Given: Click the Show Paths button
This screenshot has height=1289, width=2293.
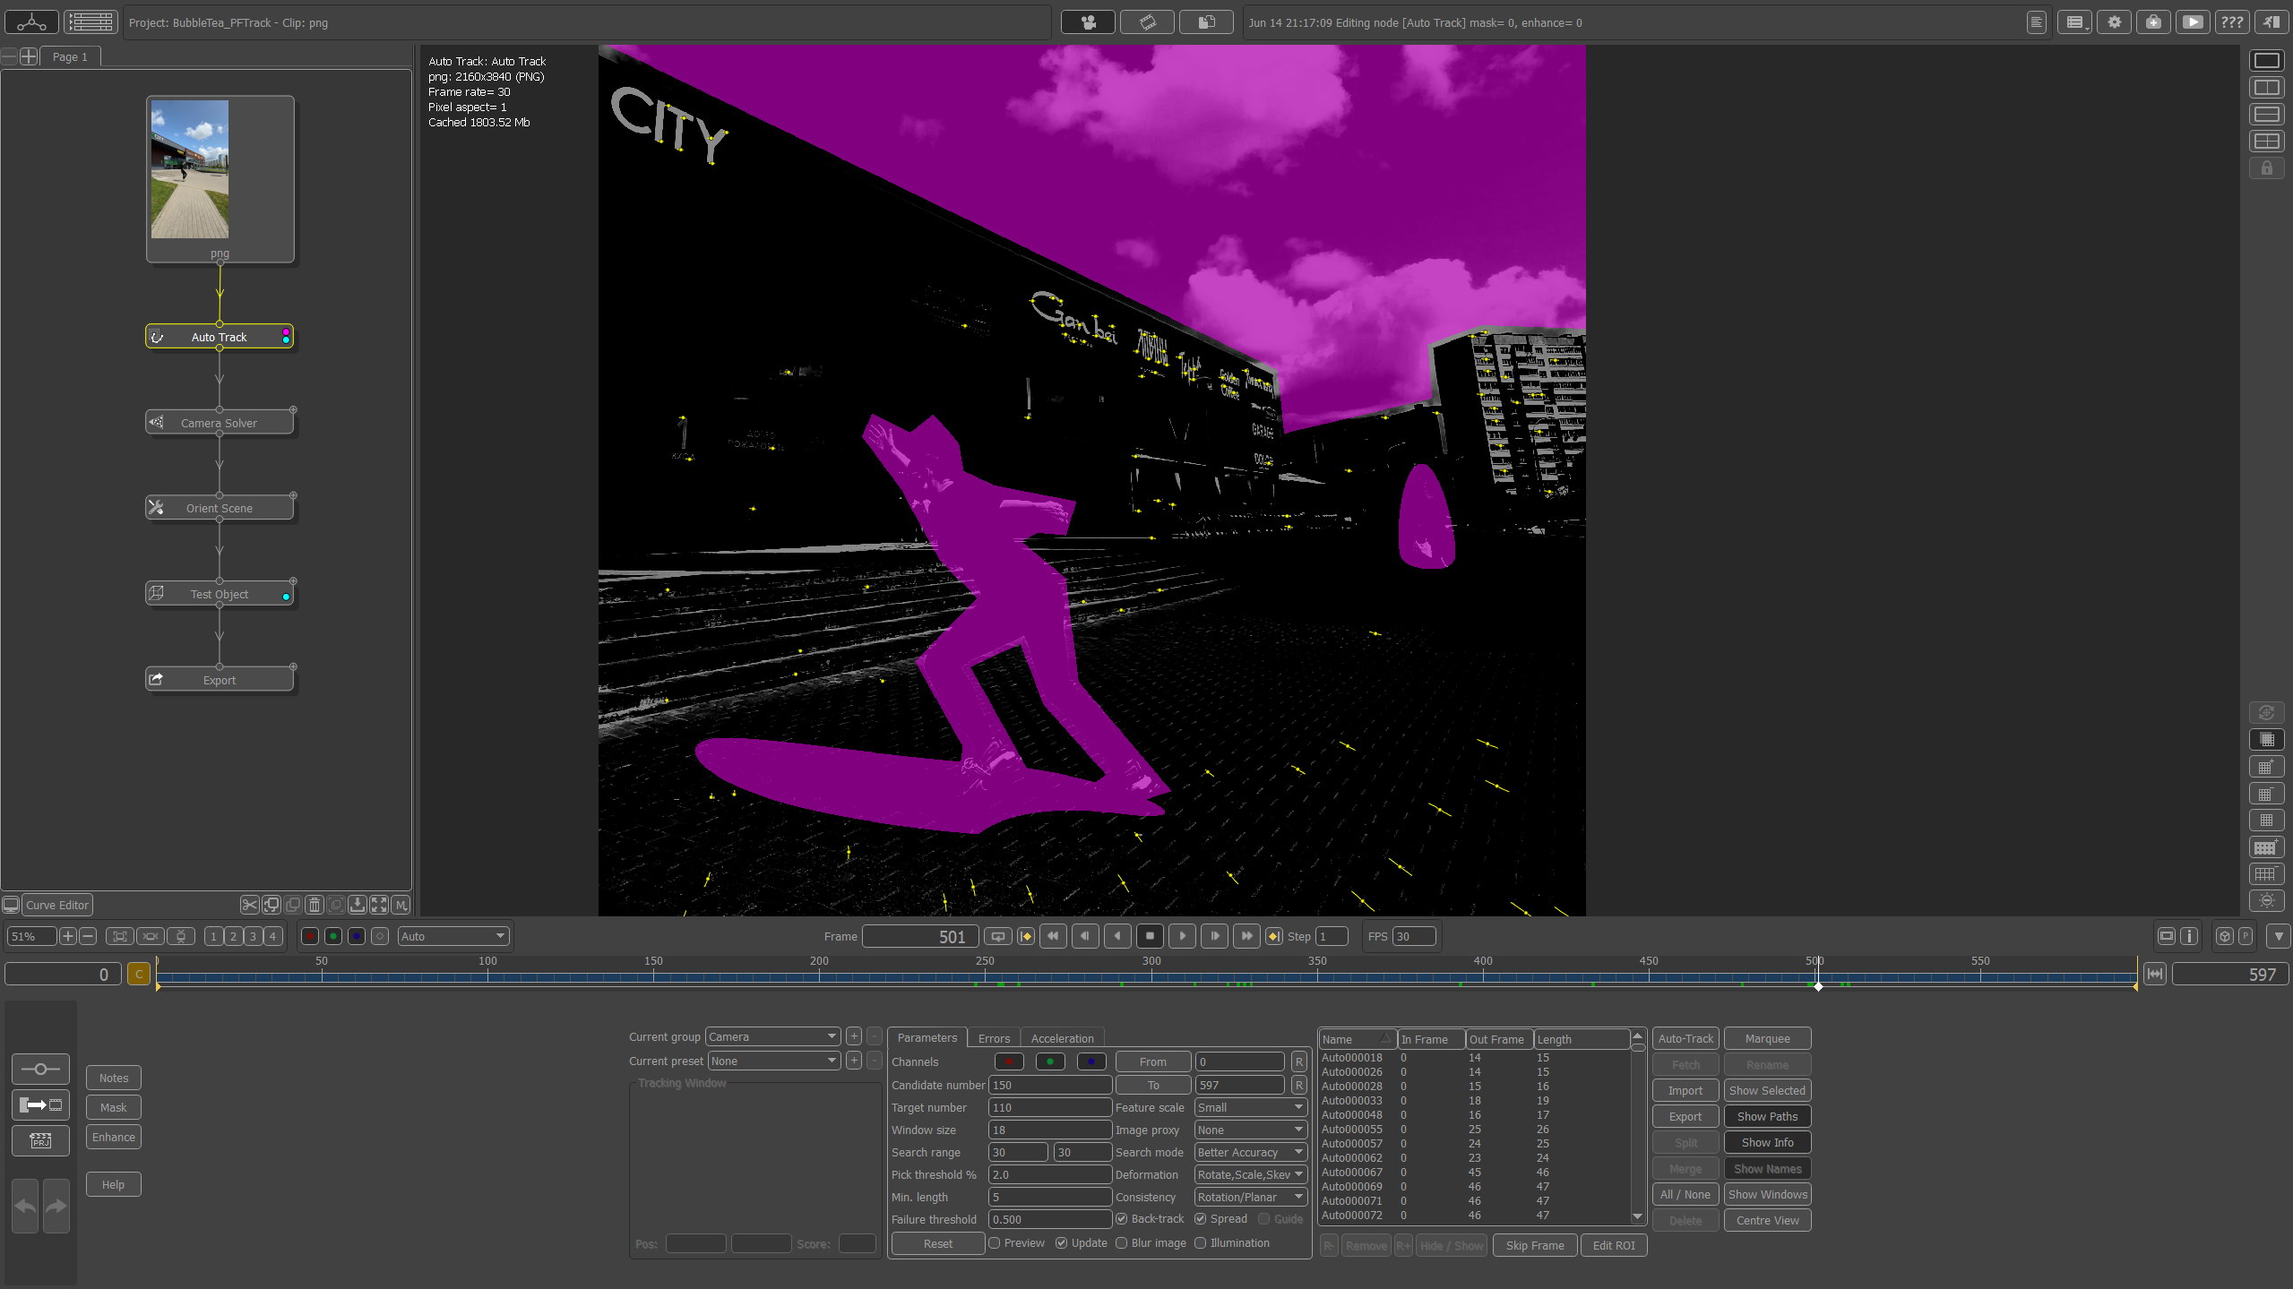Looking at the screenshot, I should pyautogui.click(x=1766, y=1117).
